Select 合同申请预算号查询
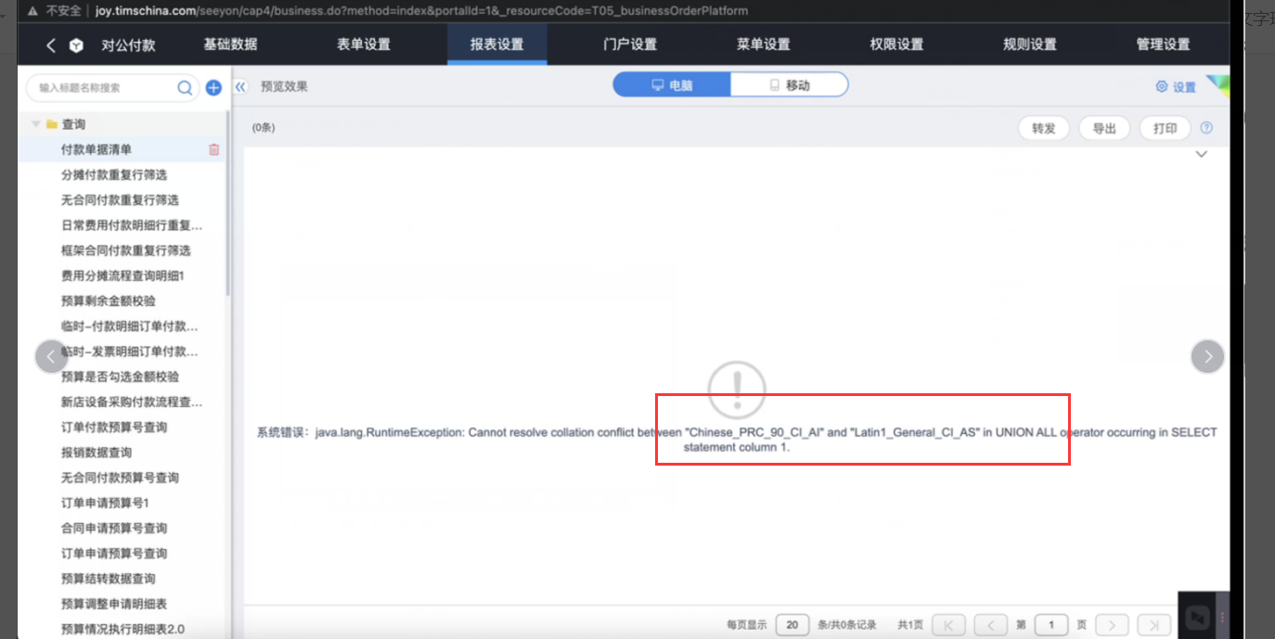Viewport: 1275px width, 639px height. tap(114, 528)
